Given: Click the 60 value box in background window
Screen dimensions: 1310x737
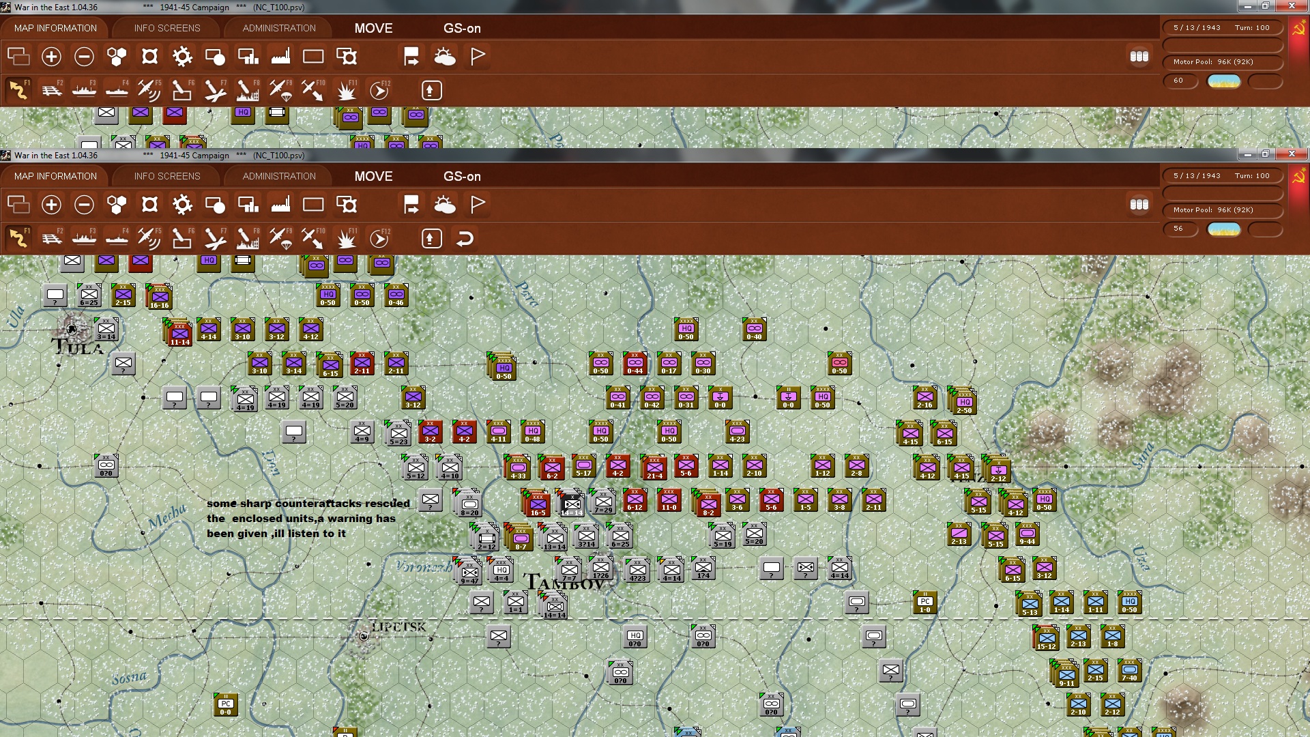Looking at the screenshot, I should [1180, 81].
